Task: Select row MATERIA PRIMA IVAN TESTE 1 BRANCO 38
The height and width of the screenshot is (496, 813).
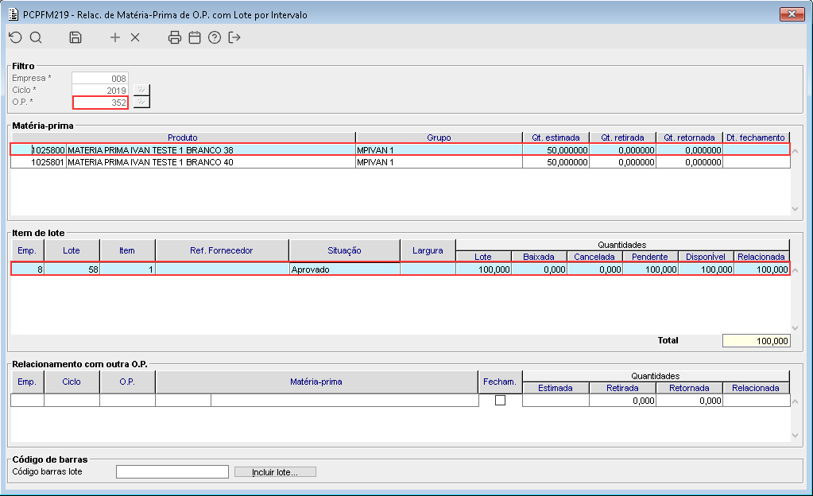Action: 401,150
